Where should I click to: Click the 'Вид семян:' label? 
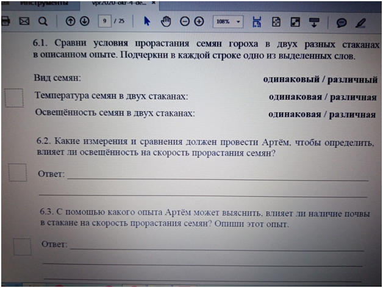57,77
